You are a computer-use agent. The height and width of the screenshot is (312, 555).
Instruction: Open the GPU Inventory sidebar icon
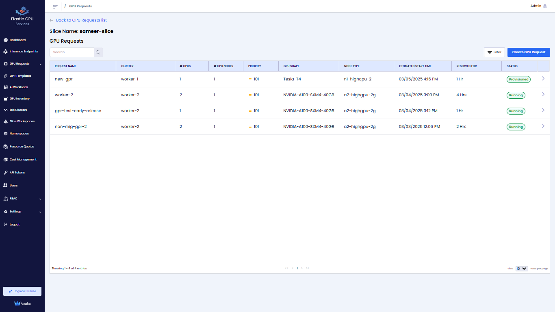click(x=6, y=99)
